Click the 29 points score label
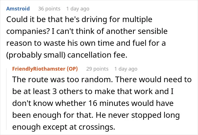This screenshot has width=198, height=135. [x=97, y=69]
